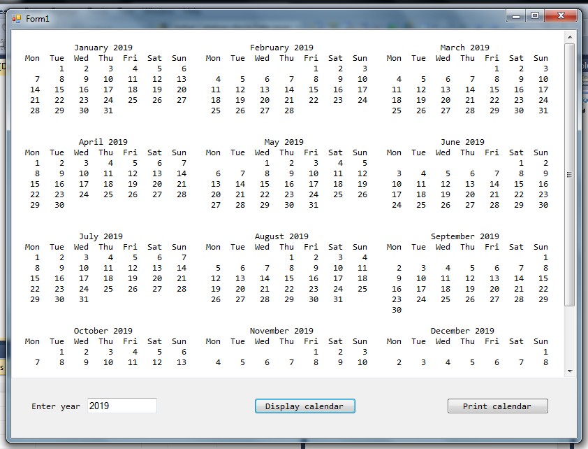Viewport: 588px width, 449px height.
Task: Click the 'Mon' header under January 2019
Action: [x=32, y=58]
